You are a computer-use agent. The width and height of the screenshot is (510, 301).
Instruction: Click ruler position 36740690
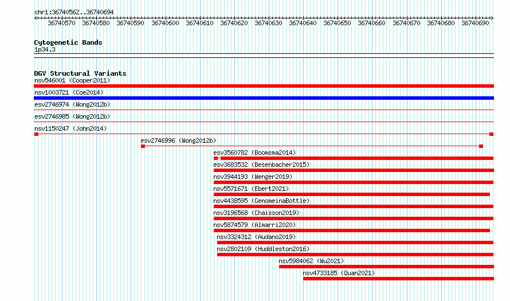coord(475,23)
